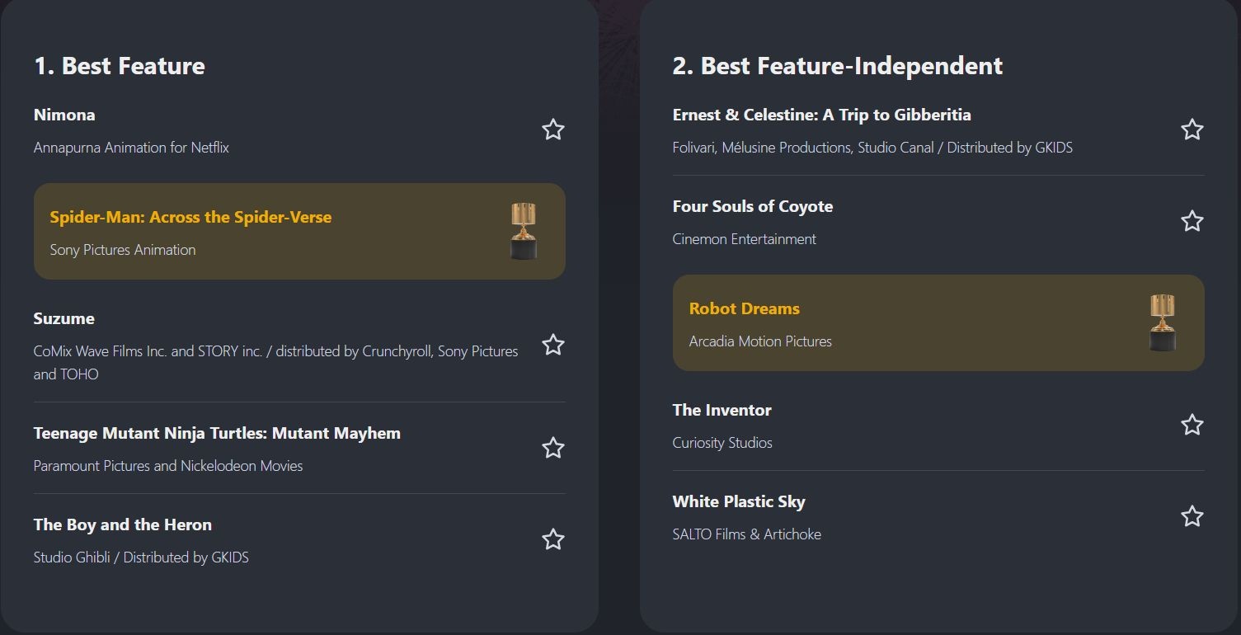Screen dimensions: 1241x635
Task: Star Teenage Mutant Ninja Turtles: Mutant Mayhem
Action: (552, 448)
